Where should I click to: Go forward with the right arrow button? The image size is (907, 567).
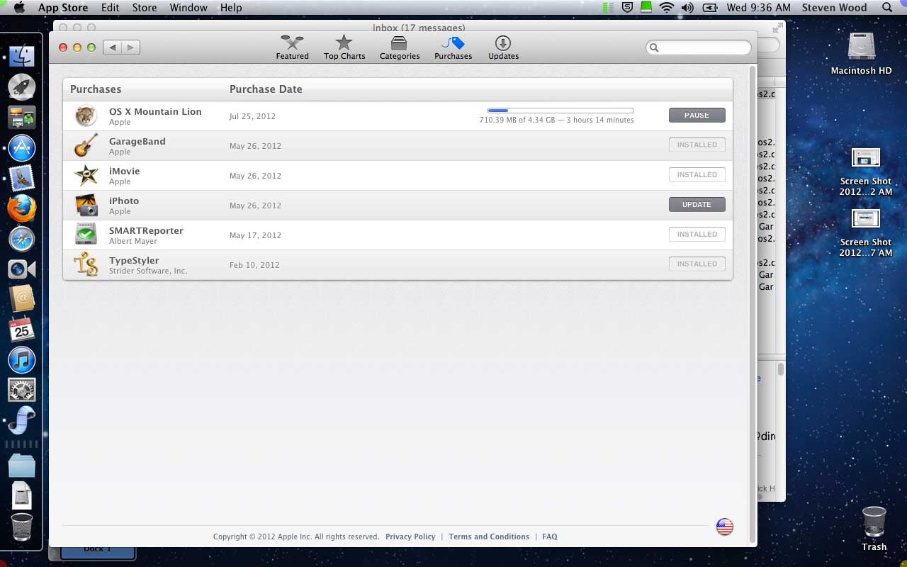coord(130,47)
